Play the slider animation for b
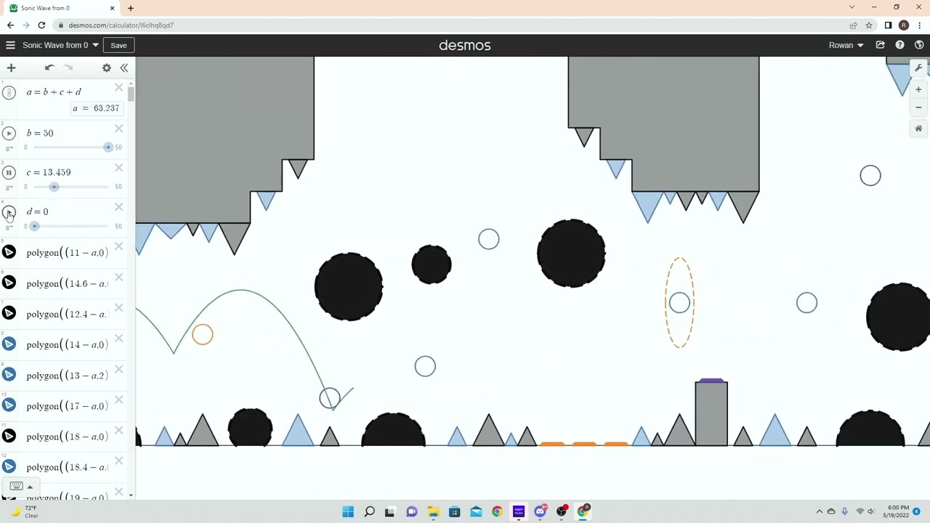 click(9, 133)
